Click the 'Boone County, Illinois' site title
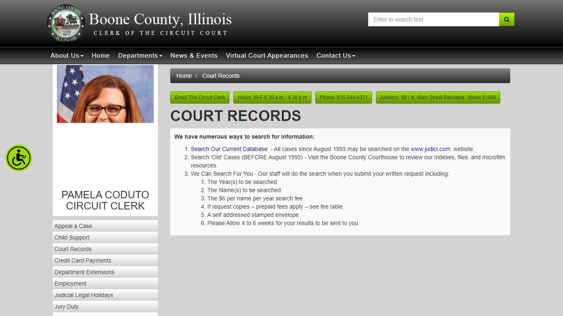This screenshot has width=563, height=316. point(160,19)
